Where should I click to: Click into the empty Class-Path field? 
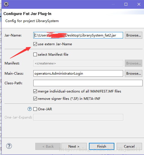coord(88,83)
